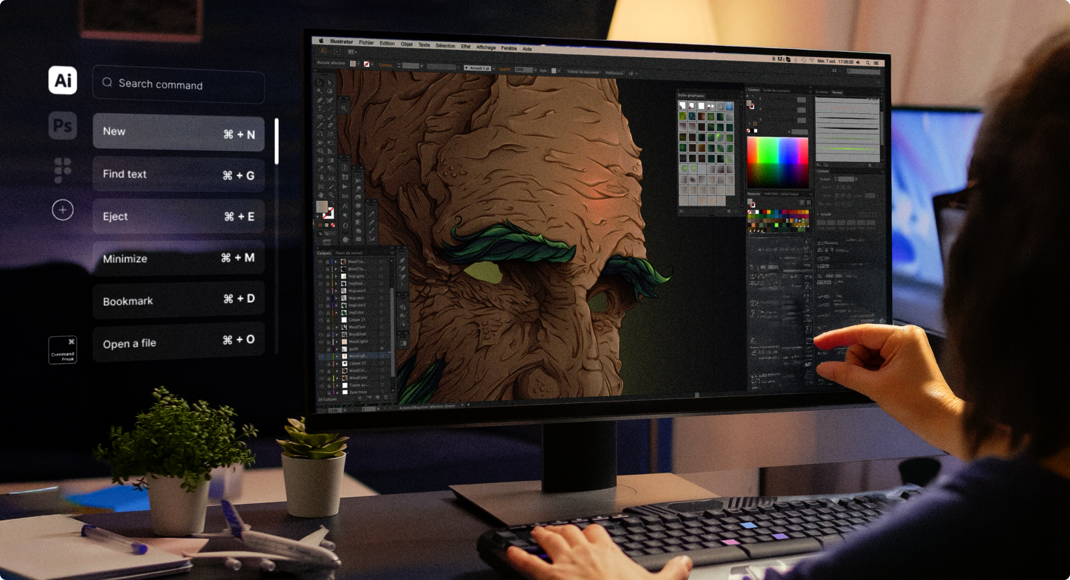
Task: Run the Open a file command
Action: [x=178, y=342]
